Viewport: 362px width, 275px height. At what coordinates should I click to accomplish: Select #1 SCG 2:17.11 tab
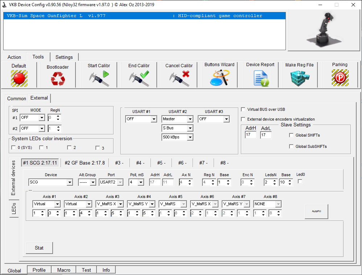[40, 163]
